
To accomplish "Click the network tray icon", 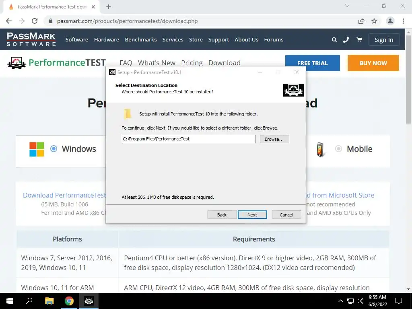I will coord(350,301).
